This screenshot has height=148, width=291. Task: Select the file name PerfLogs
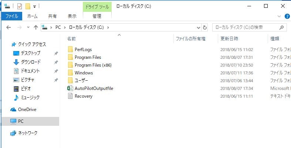[x=83, y=50]
